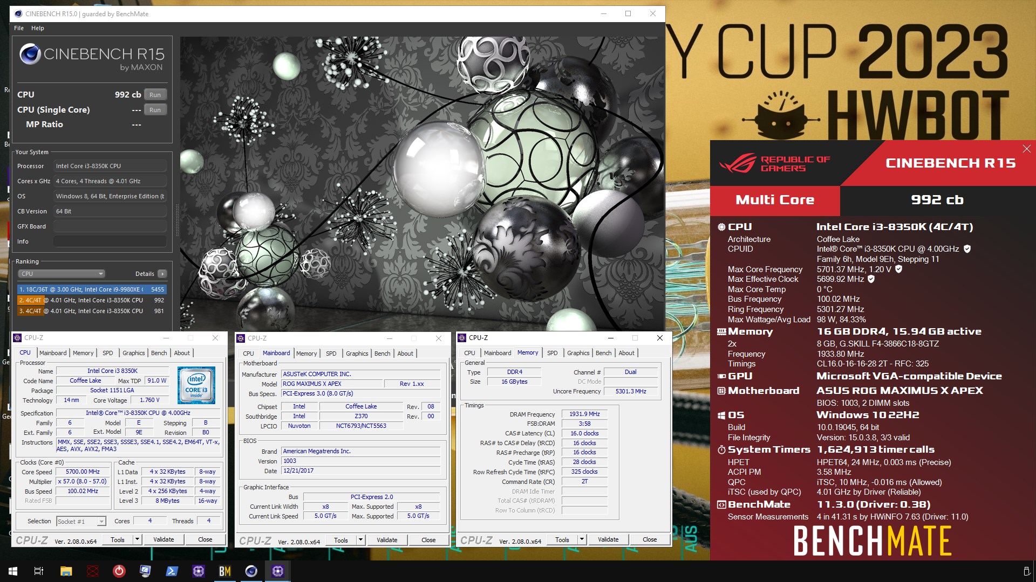
Task: Click the title bar icon of Memory CPU-Z window
Action: coord(462,338)
